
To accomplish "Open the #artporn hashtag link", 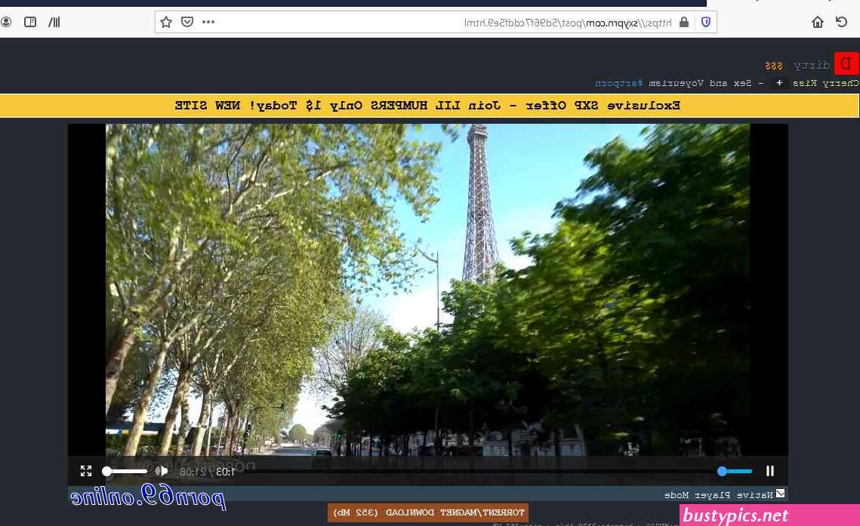I will [618, 83].
